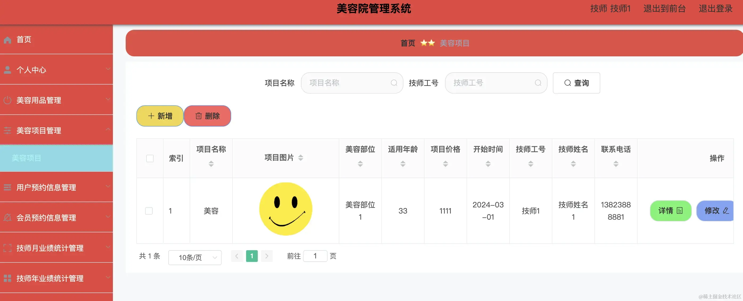Click the power icon for 美容用品管理

7,100
